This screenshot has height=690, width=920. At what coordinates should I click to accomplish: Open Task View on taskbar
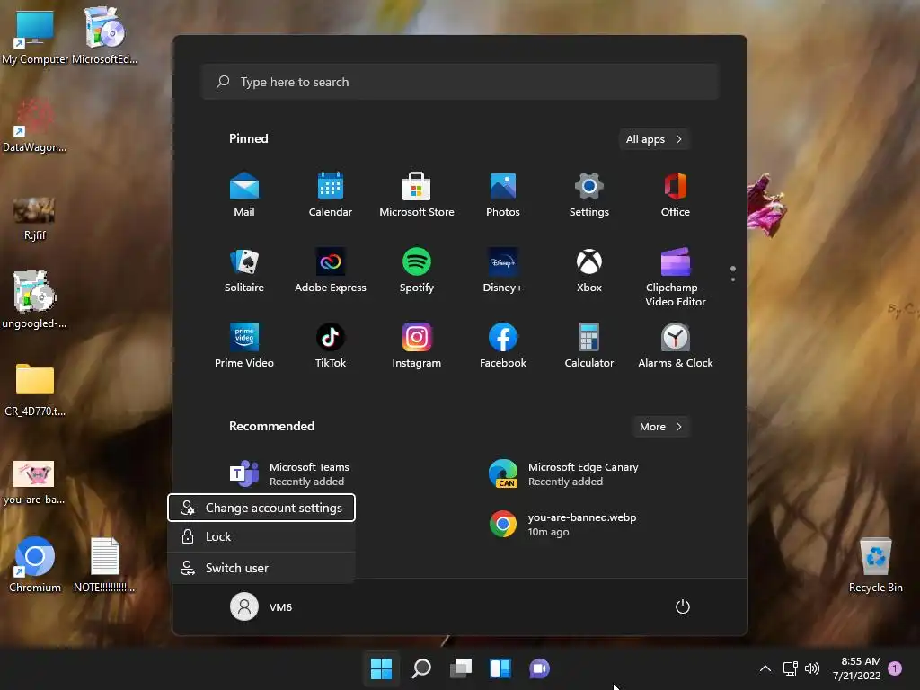click(x=461, y=668)
